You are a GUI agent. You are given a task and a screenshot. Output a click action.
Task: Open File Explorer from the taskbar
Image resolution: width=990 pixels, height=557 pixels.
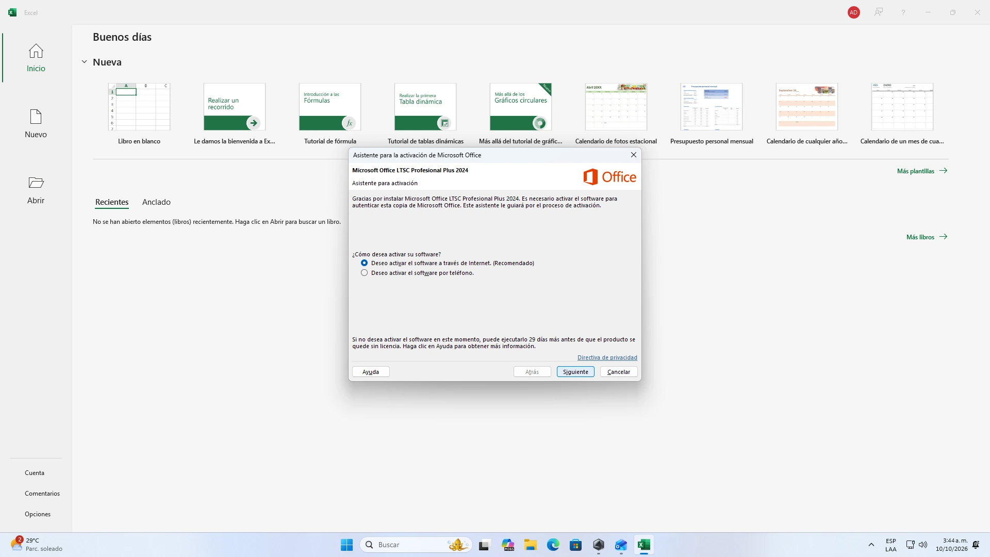[531, 545]
